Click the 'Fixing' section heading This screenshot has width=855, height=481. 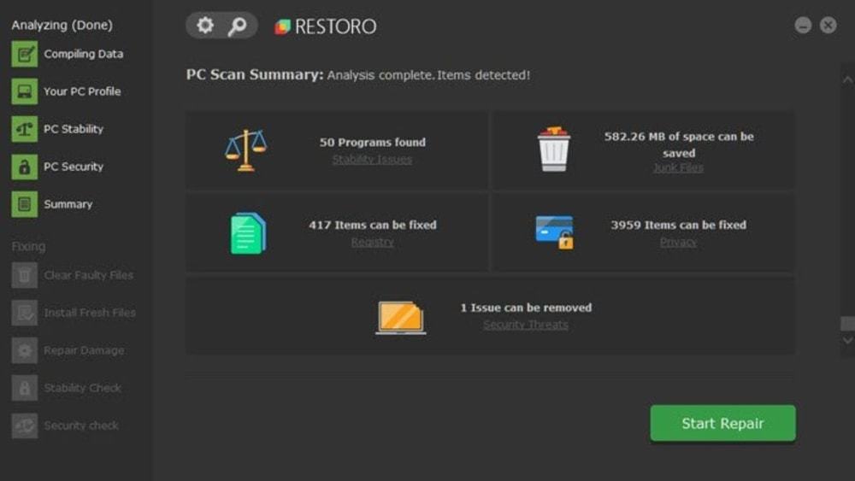(x=28, y=246)
